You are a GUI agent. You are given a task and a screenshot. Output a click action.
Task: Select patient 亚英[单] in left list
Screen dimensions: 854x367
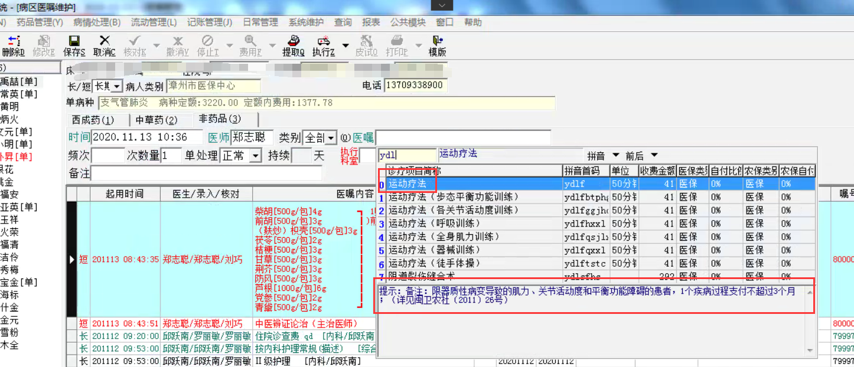click(19, 207)
